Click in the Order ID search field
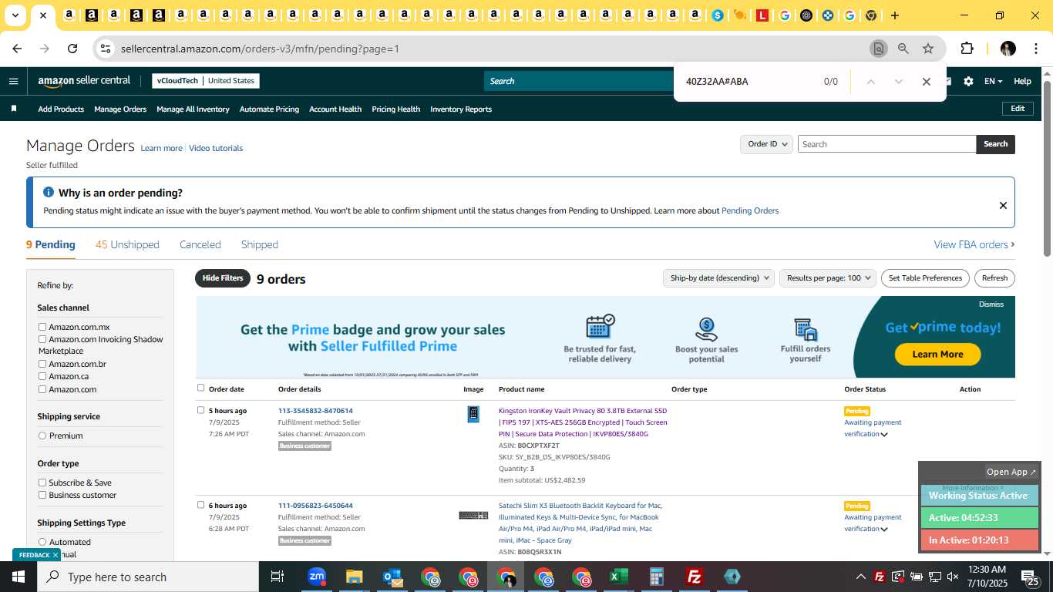 886,144
